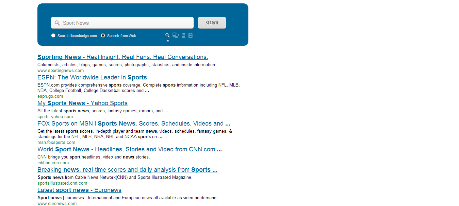Switch to video search film icon

coord(191,35)
